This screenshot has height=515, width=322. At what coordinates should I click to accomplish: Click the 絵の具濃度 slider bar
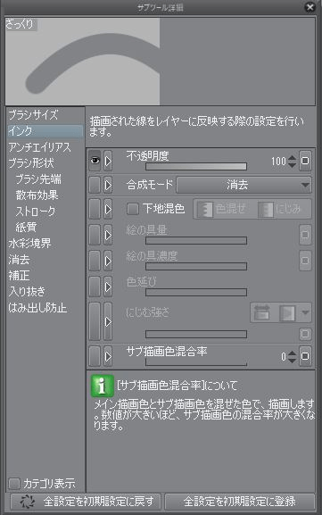click(196, 266)
